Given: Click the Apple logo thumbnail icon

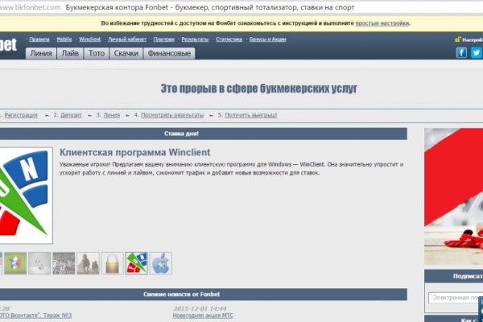Looking at the screenshot, I should (161, 263).
